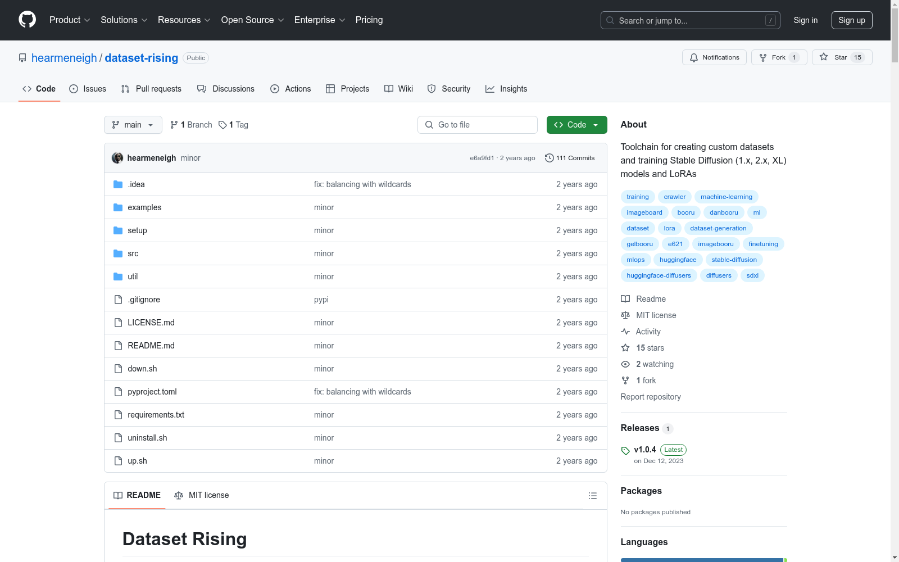Open the Security tab
Image resolution: width=899 pixels, height=562 pixels.
point(449,89)
